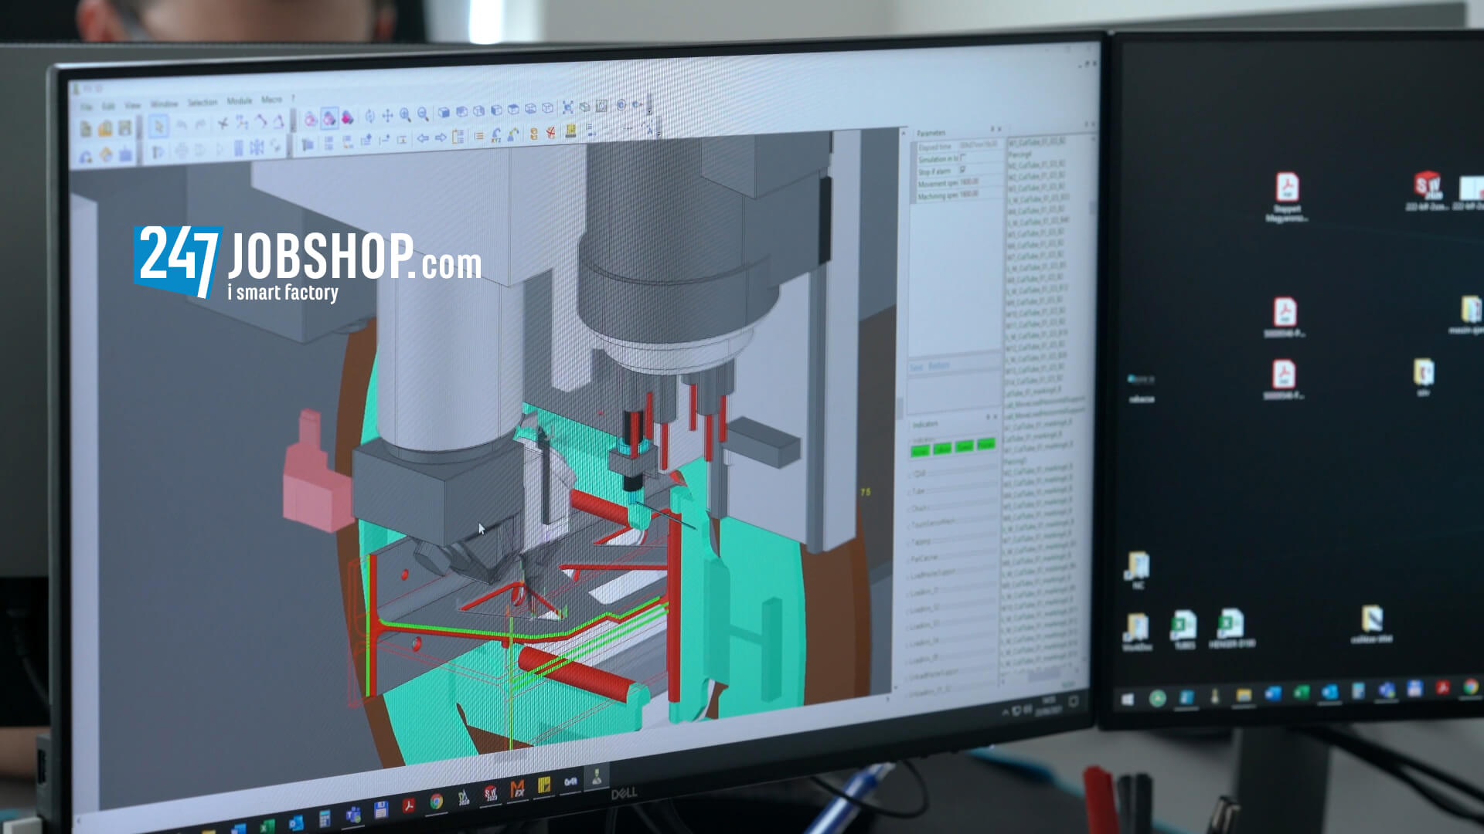Open Google Chrome from the taskbar
Screen dimensions: 1484x834
pos(436,802)
